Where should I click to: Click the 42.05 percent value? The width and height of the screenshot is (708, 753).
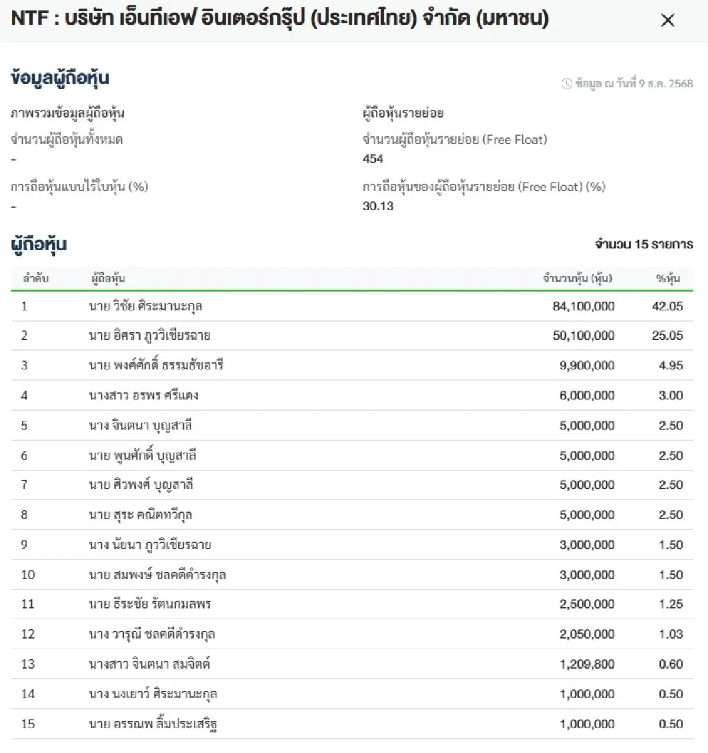pos(667,306)
